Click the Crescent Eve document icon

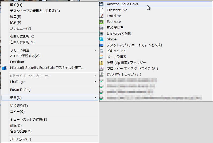(x=101, y=10)
